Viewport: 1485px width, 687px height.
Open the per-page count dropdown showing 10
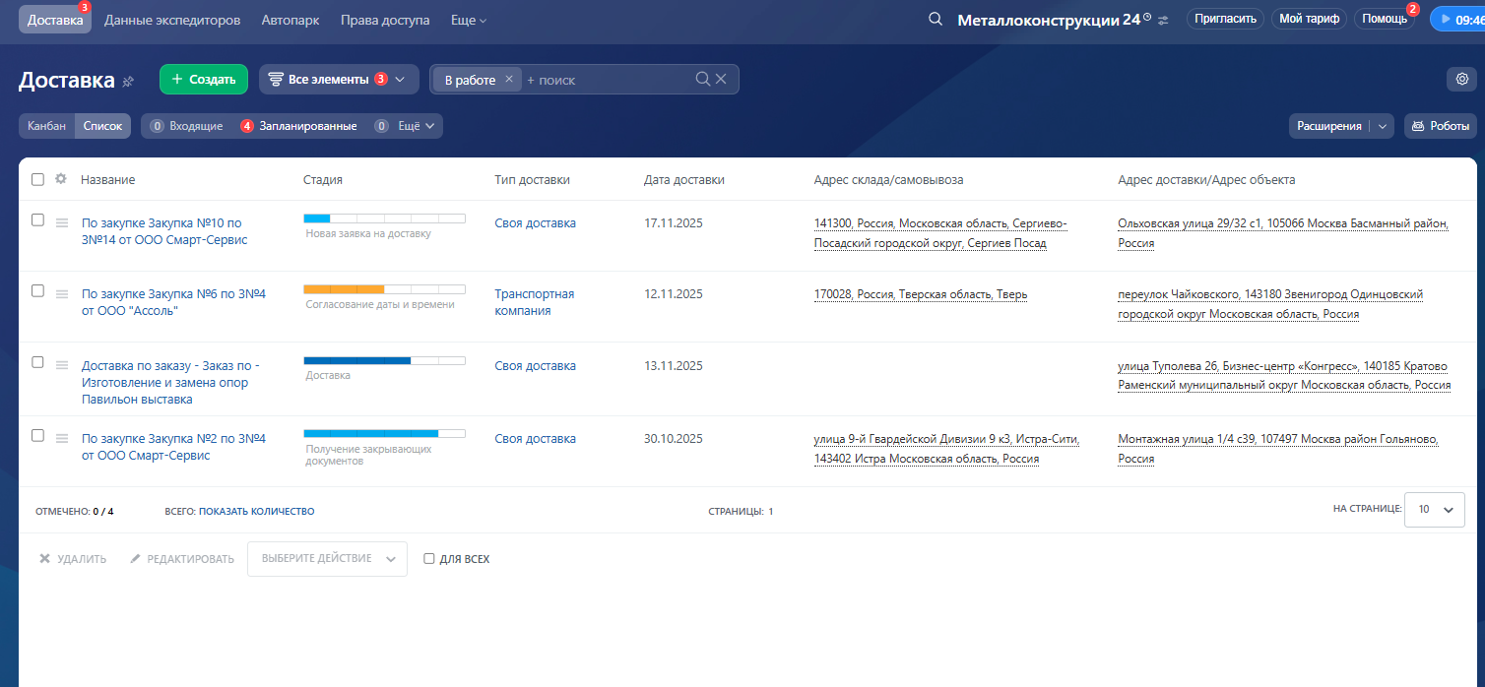(x=1434, y=510)
